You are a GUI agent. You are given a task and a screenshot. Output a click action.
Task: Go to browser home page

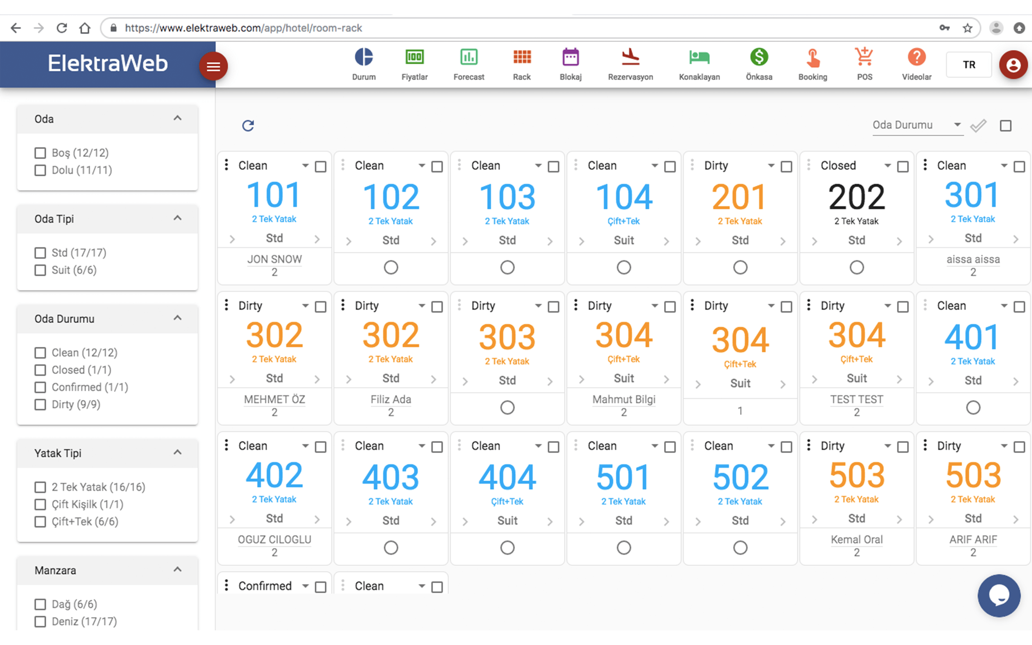85,28
